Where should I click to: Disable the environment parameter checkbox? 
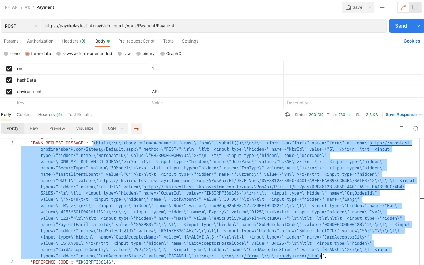tap(9, 92)
